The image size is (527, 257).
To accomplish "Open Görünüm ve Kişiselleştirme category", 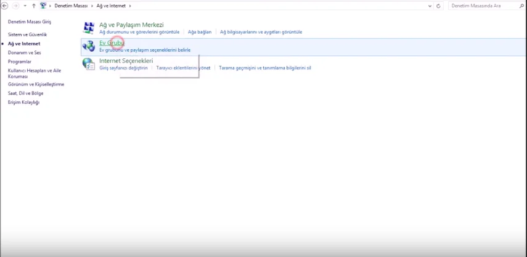I will (x=36, y=84).
